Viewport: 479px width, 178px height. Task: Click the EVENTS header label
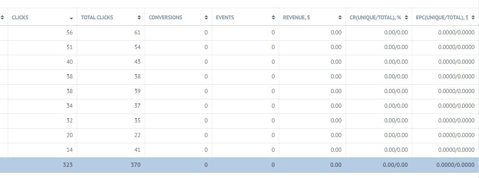(225, 17)
